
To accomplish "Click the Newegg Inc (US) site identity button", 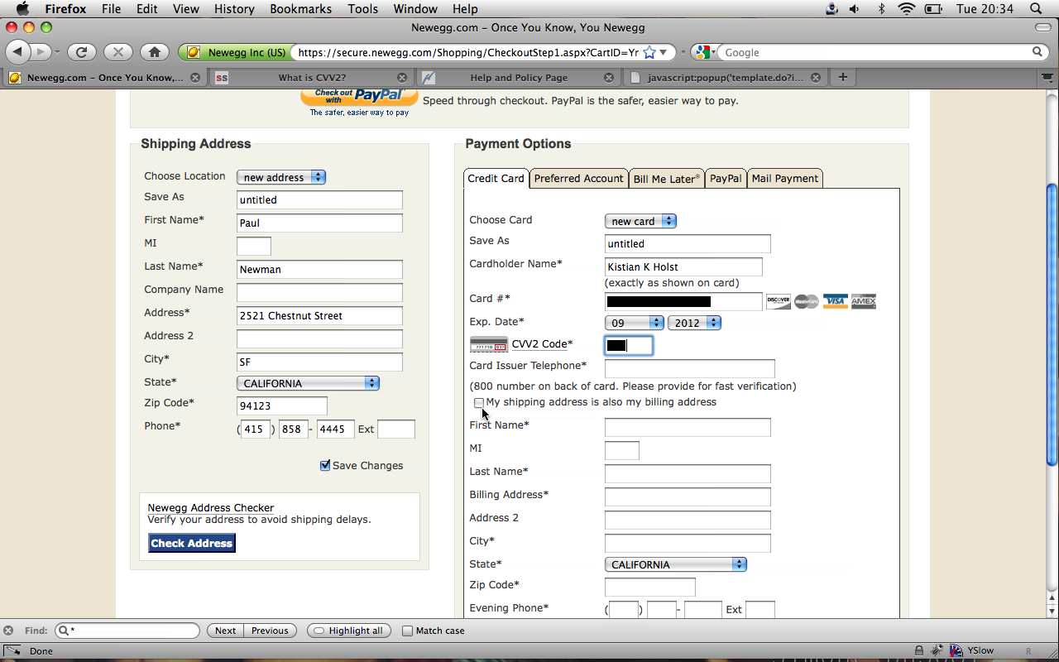I will [236, 52].
